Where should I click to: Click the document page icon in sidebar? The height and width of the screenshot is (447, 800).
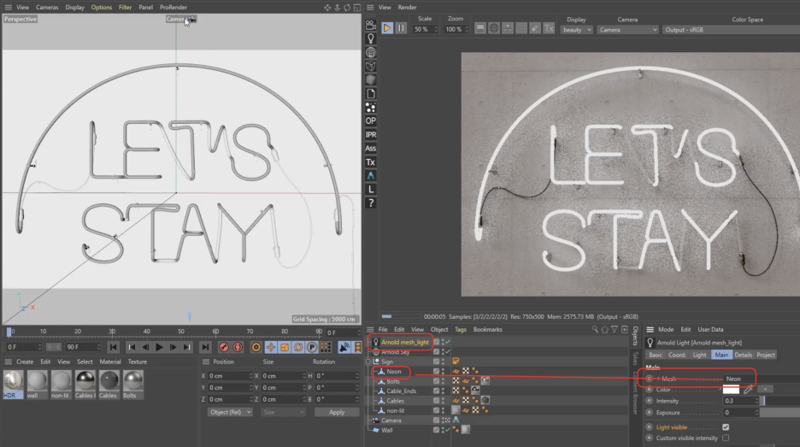tap(371, 94)
